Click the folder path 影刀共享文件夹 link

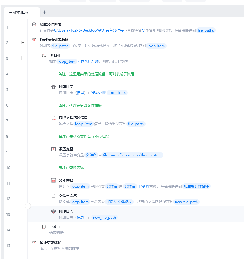tap(89, 30)
